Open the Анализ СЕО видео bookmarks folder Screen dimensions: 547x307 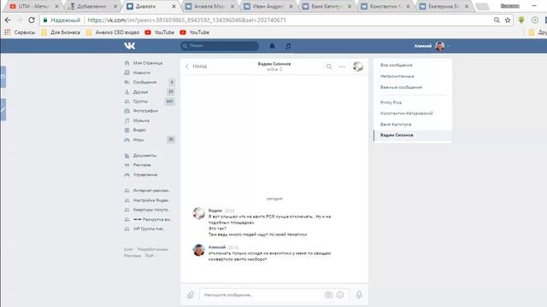(113, 32)
